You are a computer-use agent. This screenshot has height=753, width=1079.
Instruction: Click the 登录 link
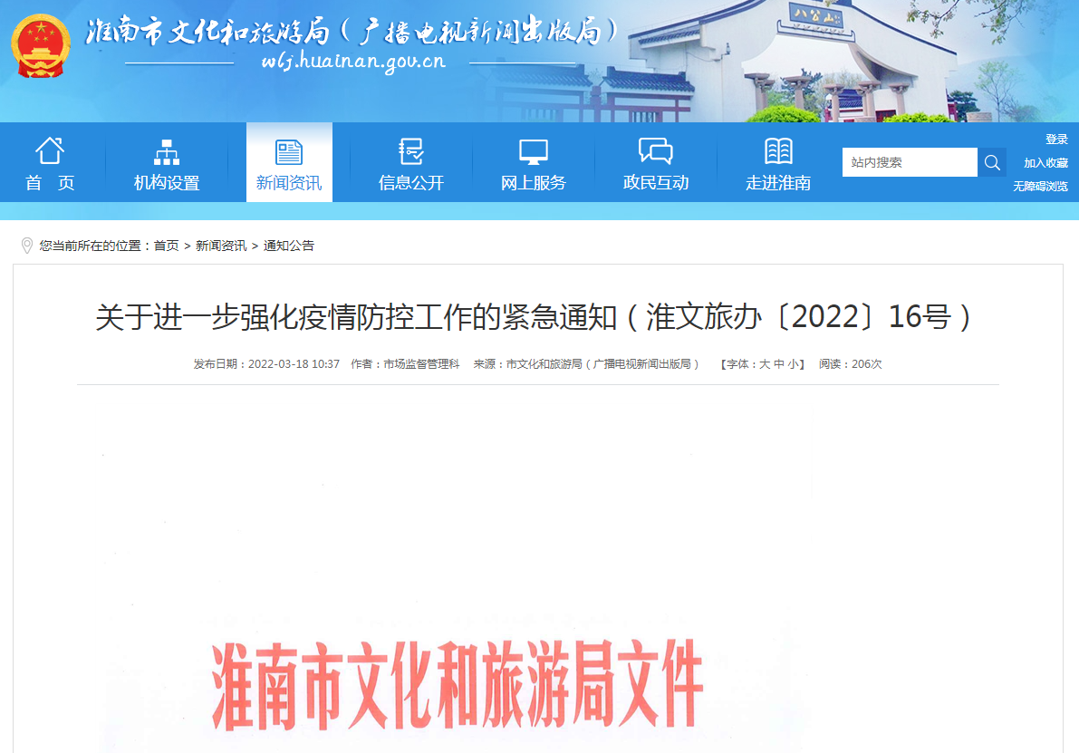(x=1057, y=138)
